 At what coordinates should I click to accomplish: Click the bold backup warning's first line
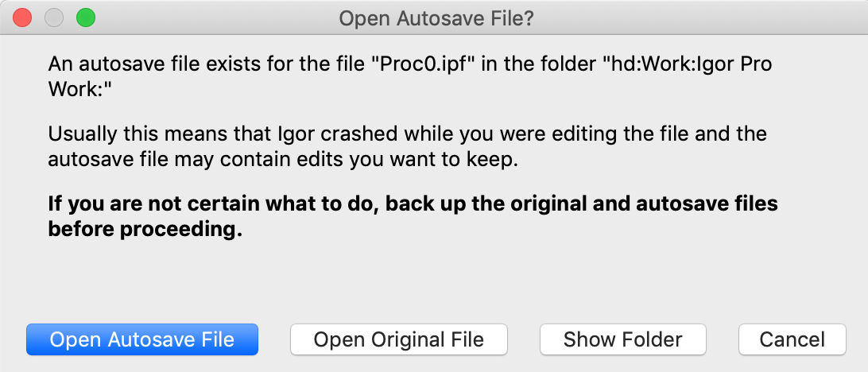413,204
